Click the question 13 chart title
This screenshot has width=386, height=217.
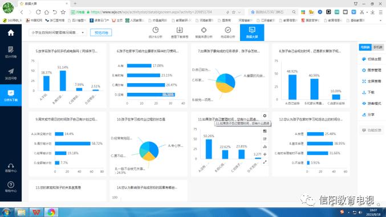pyautogui.click(x=58, y=187)
